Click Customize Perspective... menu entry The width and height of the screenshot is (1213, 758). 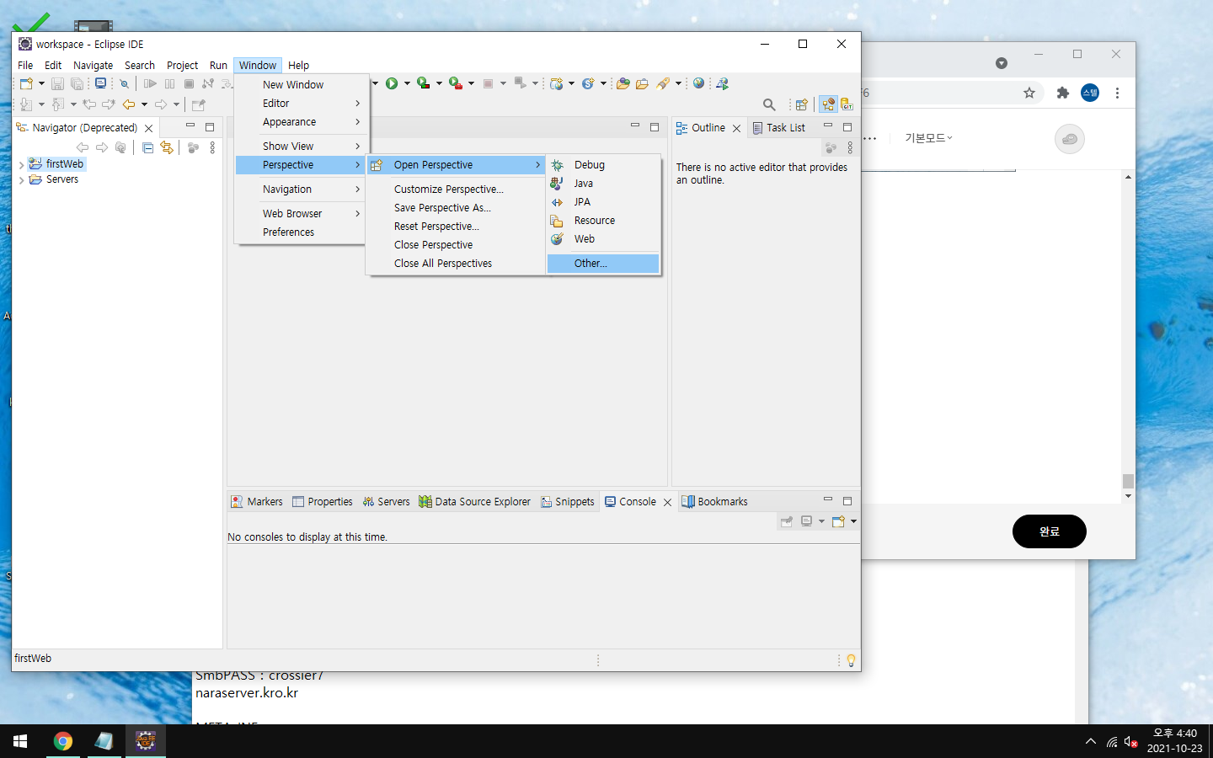point(455,189)
